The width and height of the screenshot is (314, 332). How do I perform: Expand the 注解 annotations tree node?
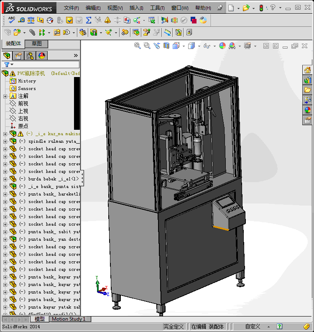(5, 96)
